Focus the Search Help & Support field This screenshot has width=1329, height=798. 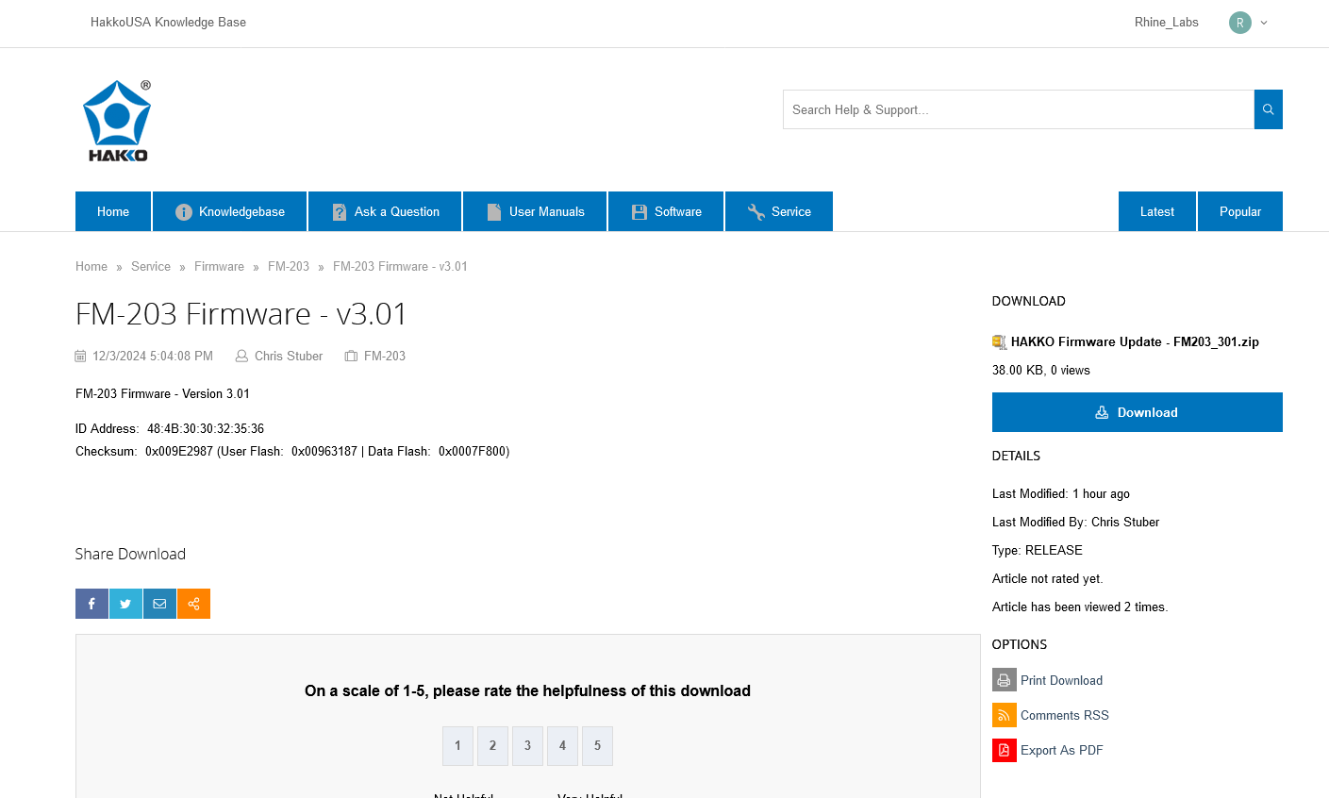1019,109
